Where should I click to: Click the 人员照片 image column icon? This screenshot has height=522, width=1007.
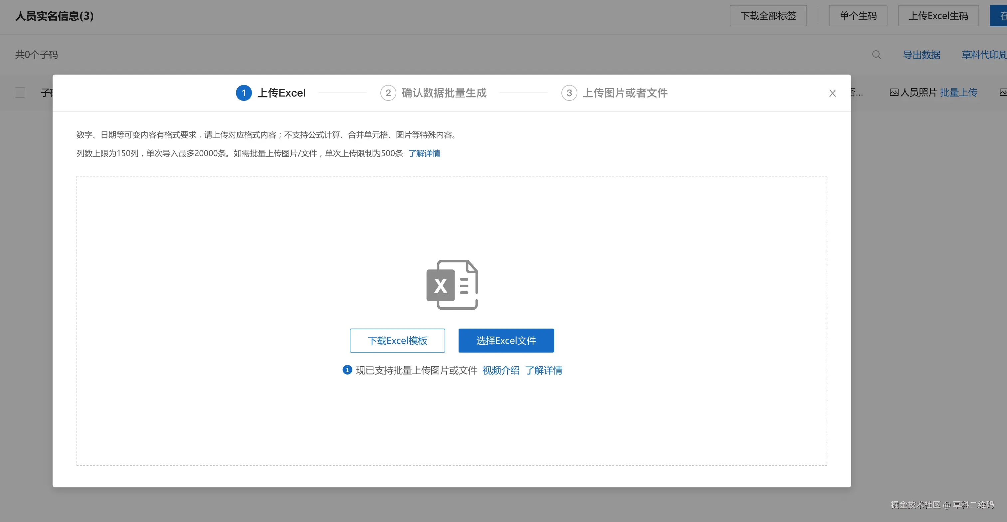[x=894, y=93]
